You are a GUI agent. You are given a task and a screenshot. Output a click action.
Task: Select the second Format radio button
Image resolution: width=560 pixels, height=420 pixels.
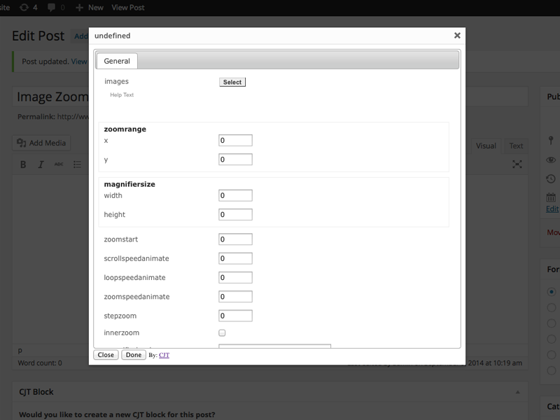(x=552, y=307)
